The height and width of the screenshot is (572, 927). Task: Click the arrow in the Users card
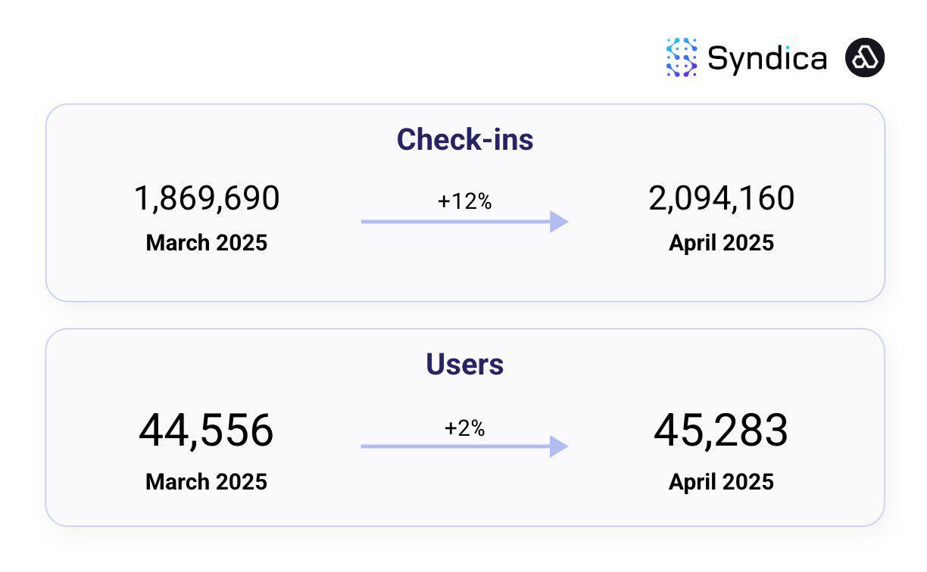(x=463, y=446)
